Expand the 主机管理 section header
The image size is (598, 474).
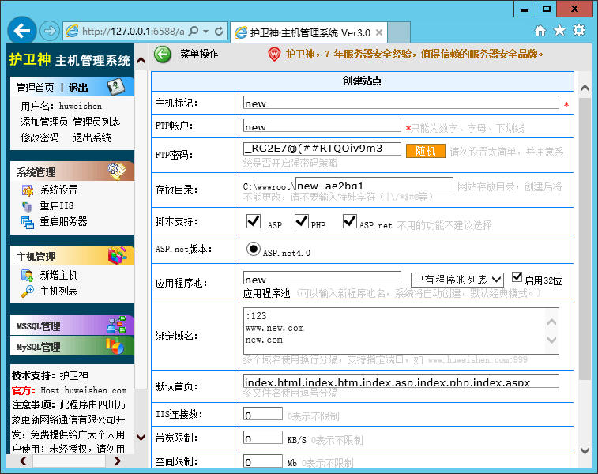(x=72, y=255)
